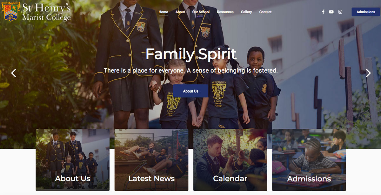Click the St Henry's Marist College title
The height and width of the screenshot is (195, 381).
click(x=46, y=12)
